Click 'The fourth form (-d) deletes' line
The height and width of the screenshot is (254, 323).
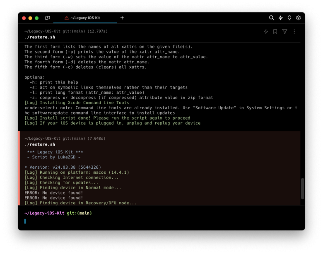[x=87, y=62]
